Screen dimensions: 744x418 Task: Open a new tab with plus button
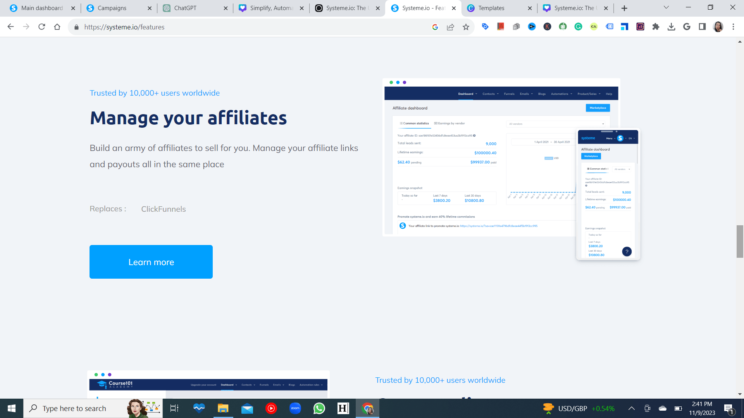[x=624, y=8]
